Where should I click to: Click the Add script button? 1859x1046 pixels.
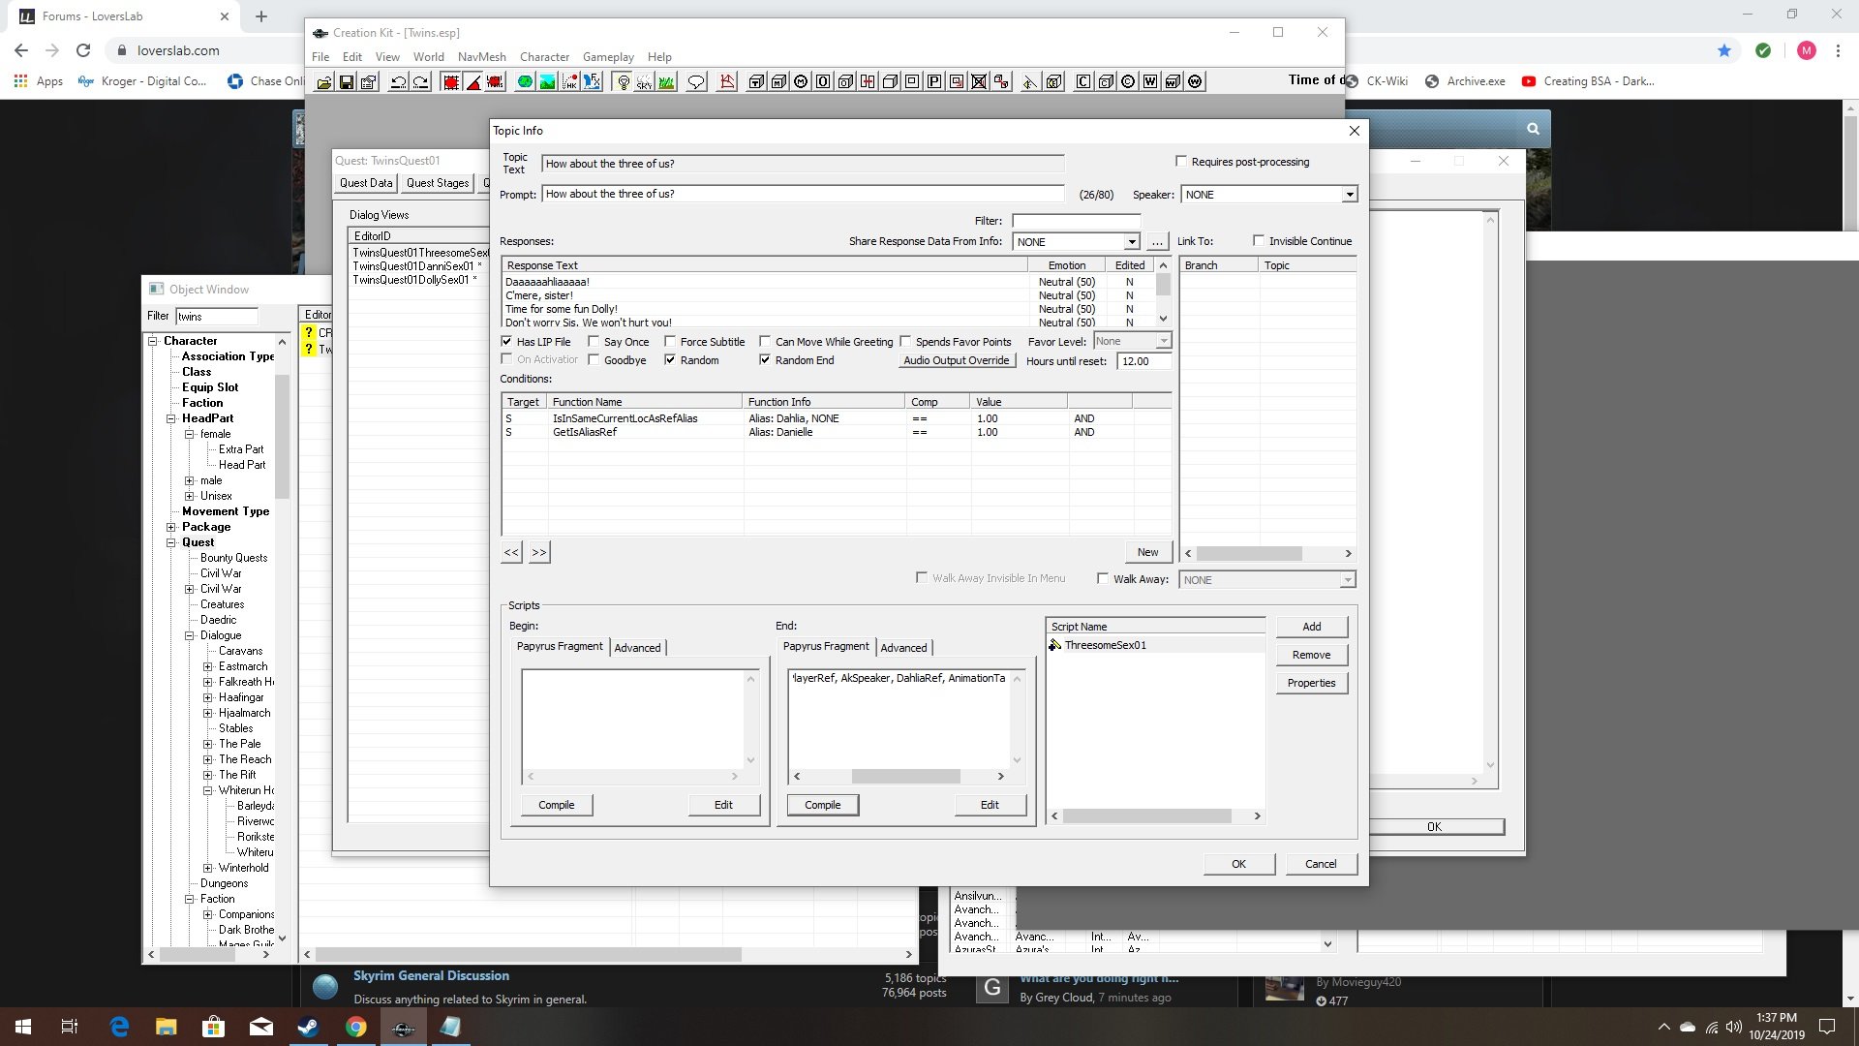tap(1311, 627)
